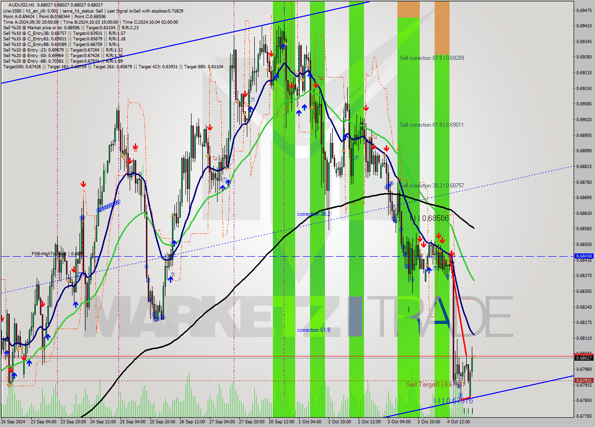Screen dimensions: 595x427
Task: Click the FSB-HighToBreak level label
Action: click(x=49, y=254)
